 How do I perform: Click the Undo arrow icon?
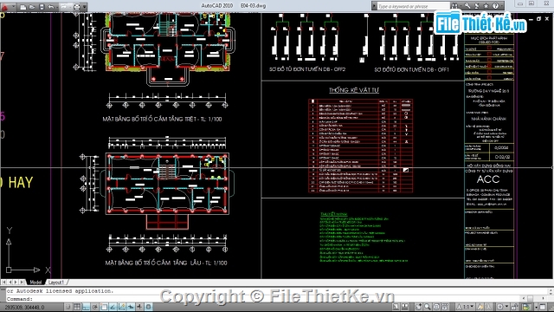point(52,7)
